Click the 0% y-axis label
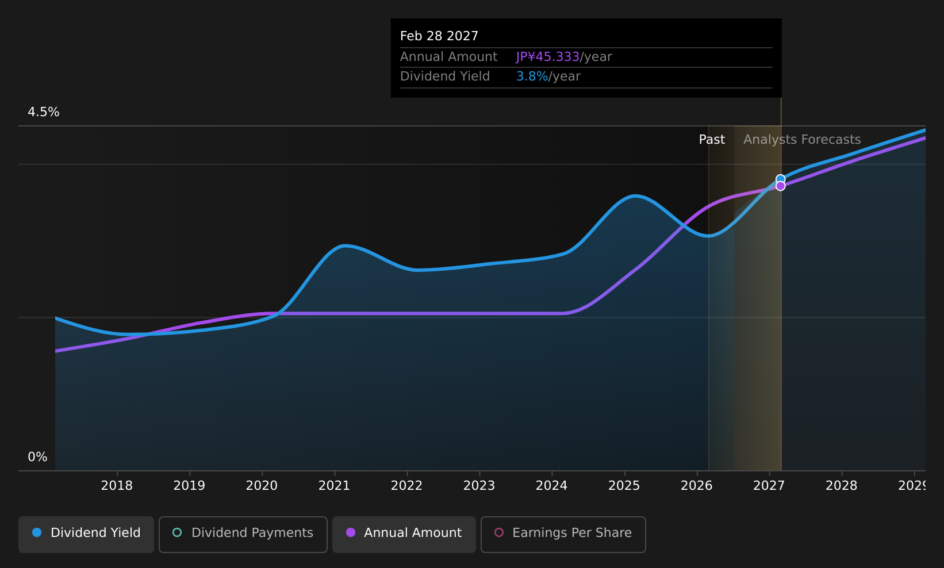This screenshot has height=568, width=944. coord(37,457)
